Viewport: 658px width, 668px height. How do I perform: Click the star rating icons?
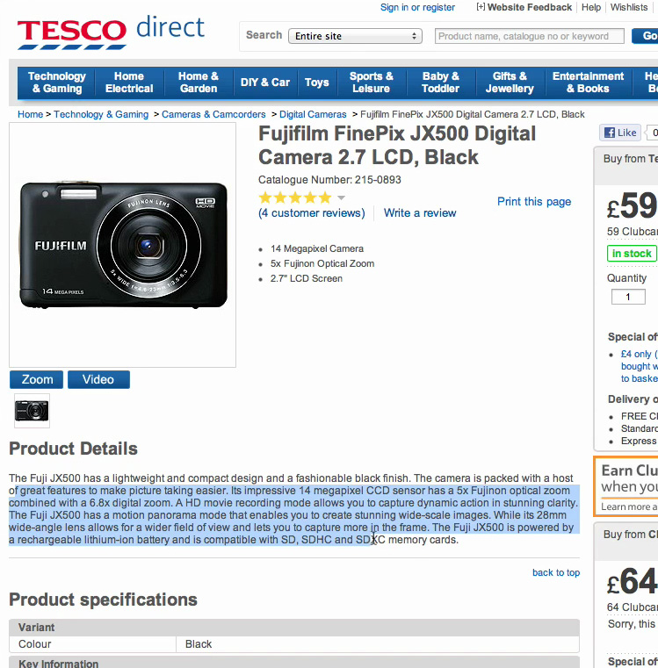point(295,198)
